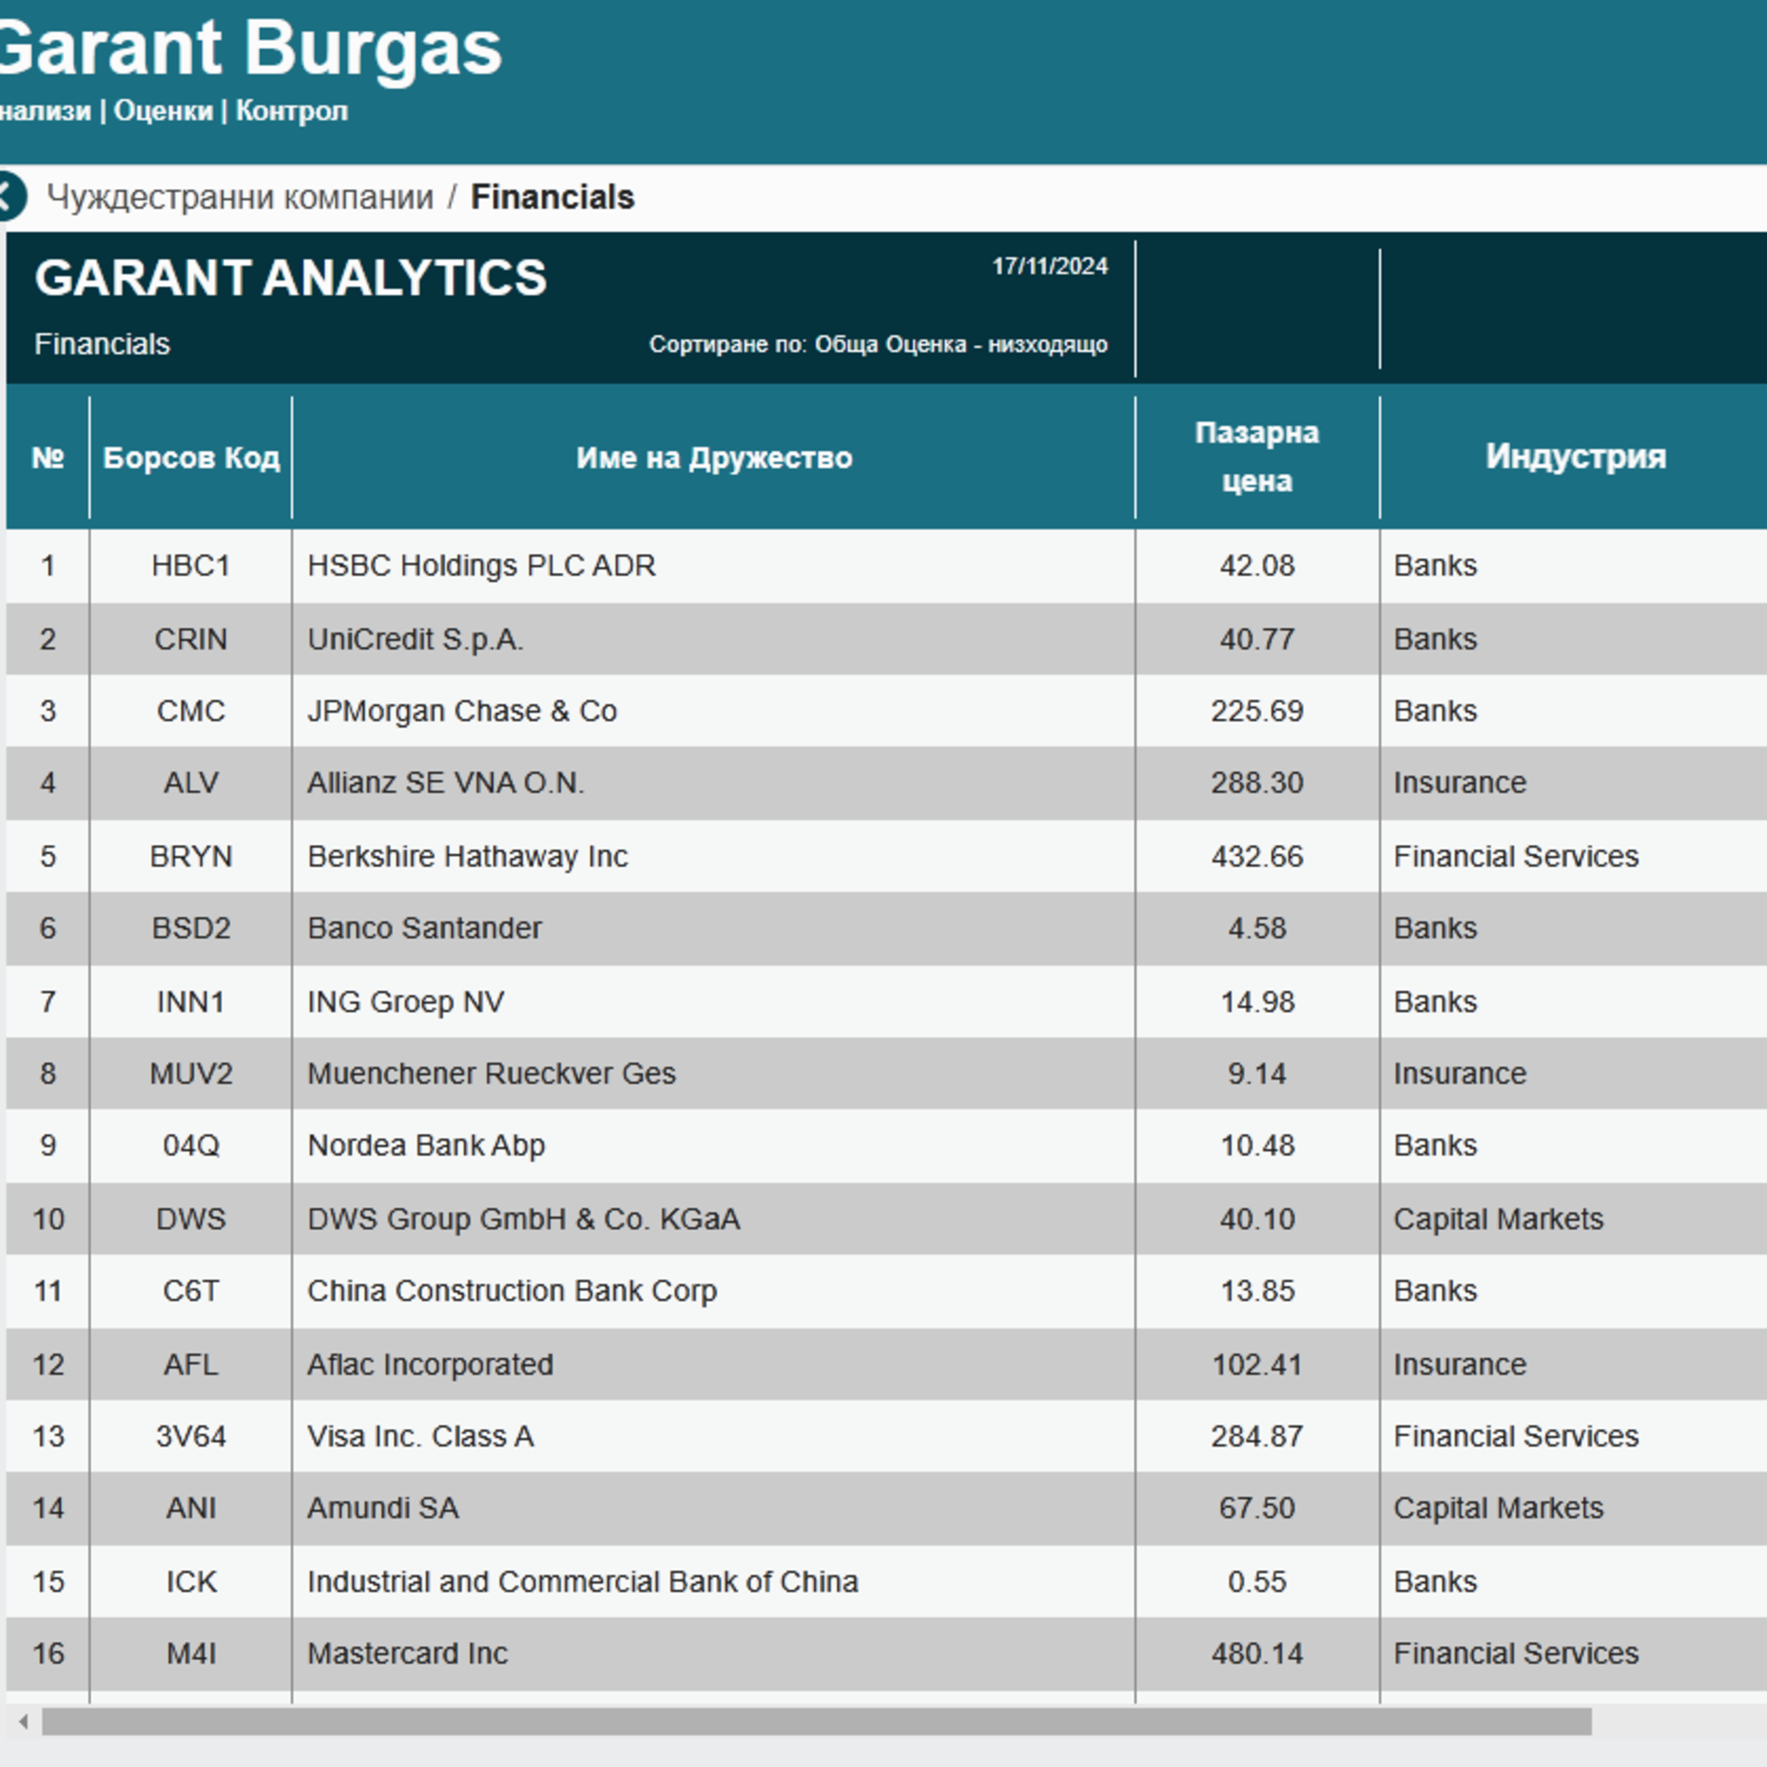1767x1767 pixels.
Task: Click price 14.98
Action: point(1257,1001)
